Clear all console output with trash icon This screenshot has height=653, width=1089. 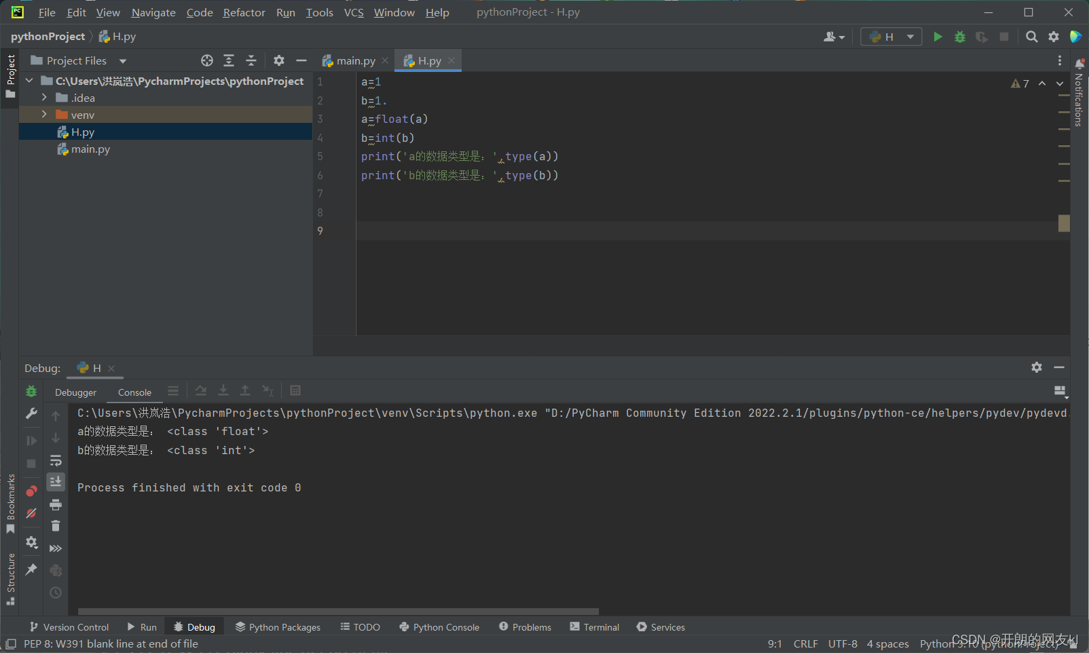[56, 526]
